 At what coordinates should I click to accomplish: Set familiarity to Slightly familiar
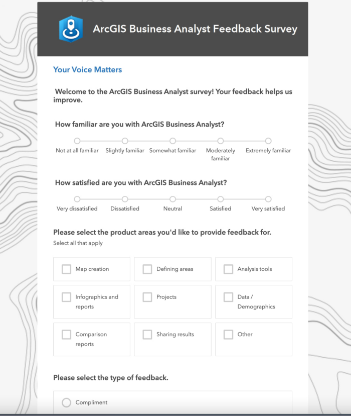125,141
